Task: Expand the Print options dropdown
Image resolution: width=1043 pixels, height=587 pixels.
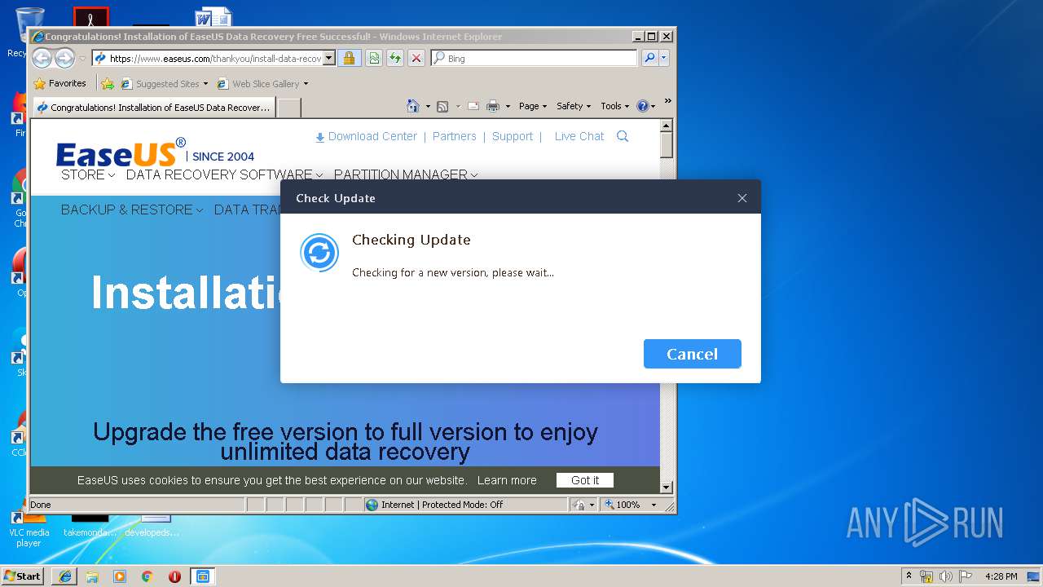Action: coord(508,106)
